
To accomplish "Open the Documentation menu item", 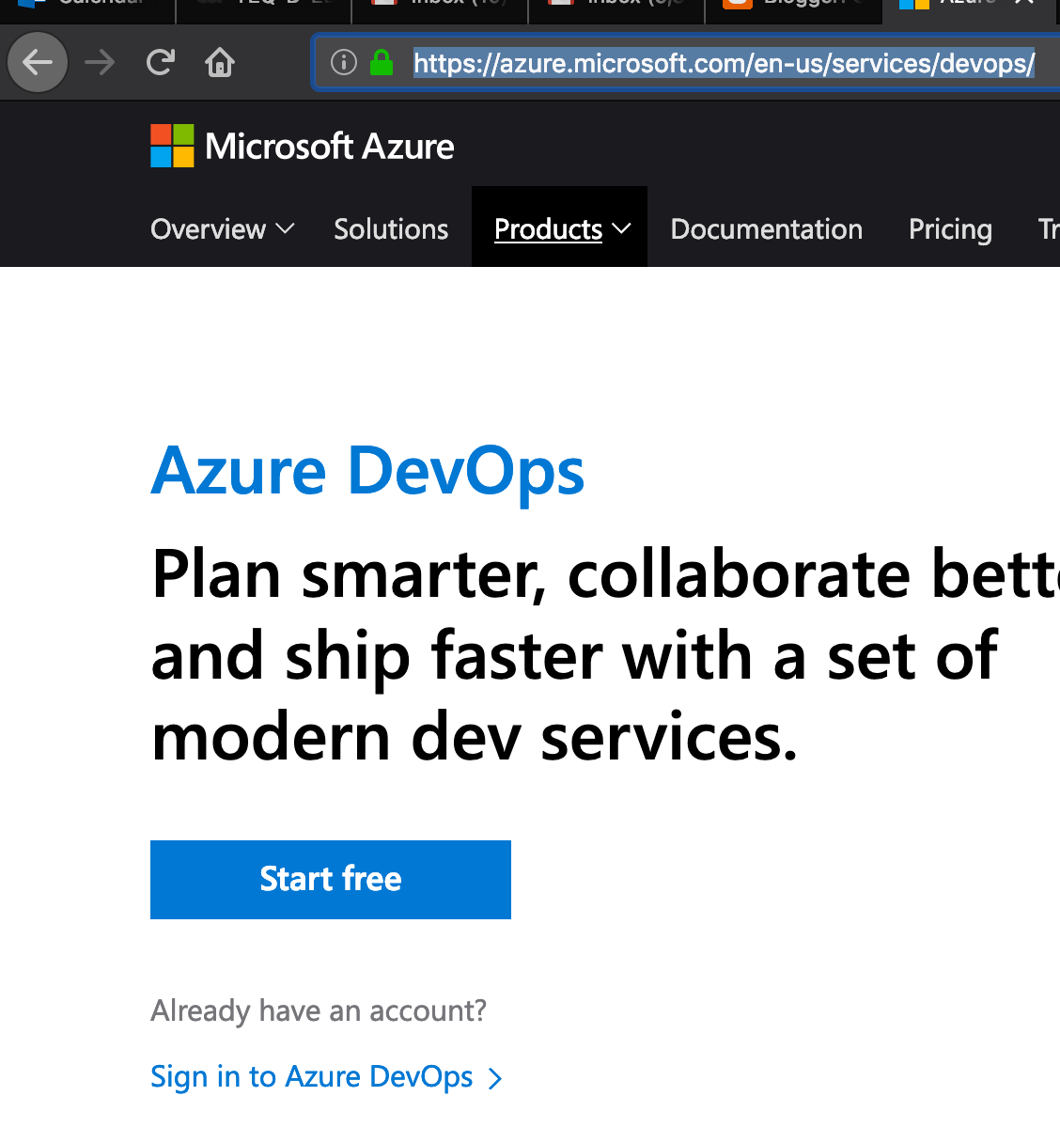I will [766, 228].
